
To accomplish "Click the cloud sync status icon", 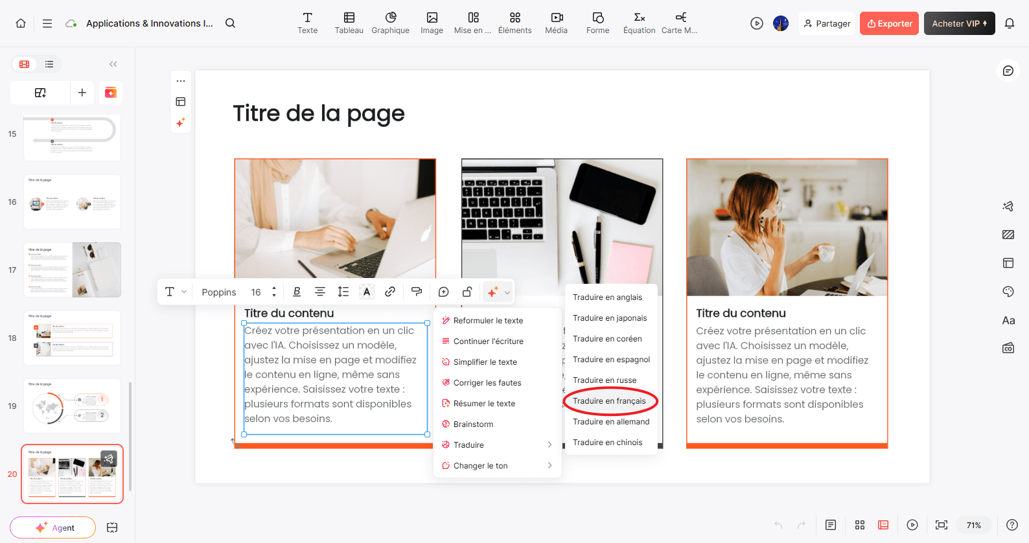I will (x=71, y=23).
